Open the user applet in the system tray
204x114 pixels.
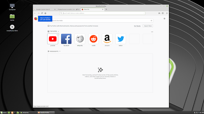click(x=195, y=113)
